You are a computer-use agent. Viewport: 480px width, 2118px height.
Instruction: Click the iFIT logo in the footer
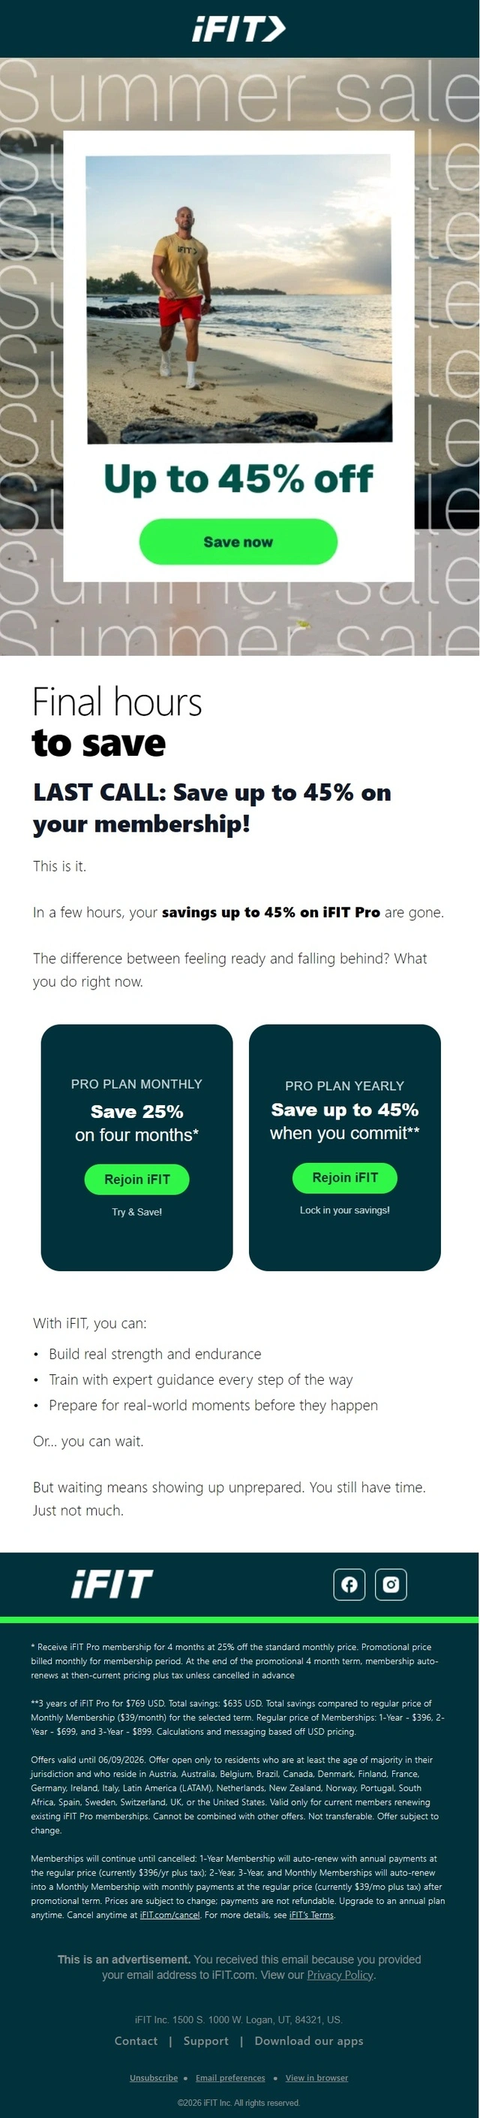pos(112,1584)
